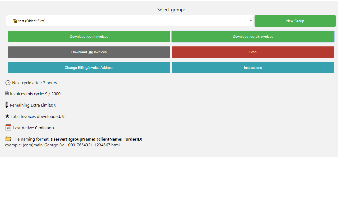The height and width of the screenshot is (211, 338).
Task: Download .co.uk invoices
Action: [x=253, y=36]
